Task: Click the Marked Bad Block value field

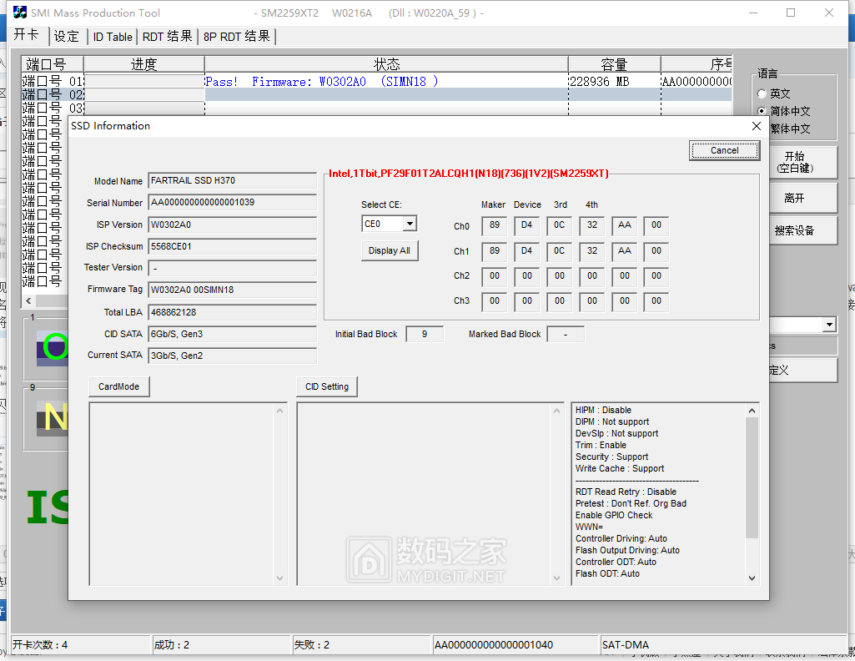Action: pos(566,335)
